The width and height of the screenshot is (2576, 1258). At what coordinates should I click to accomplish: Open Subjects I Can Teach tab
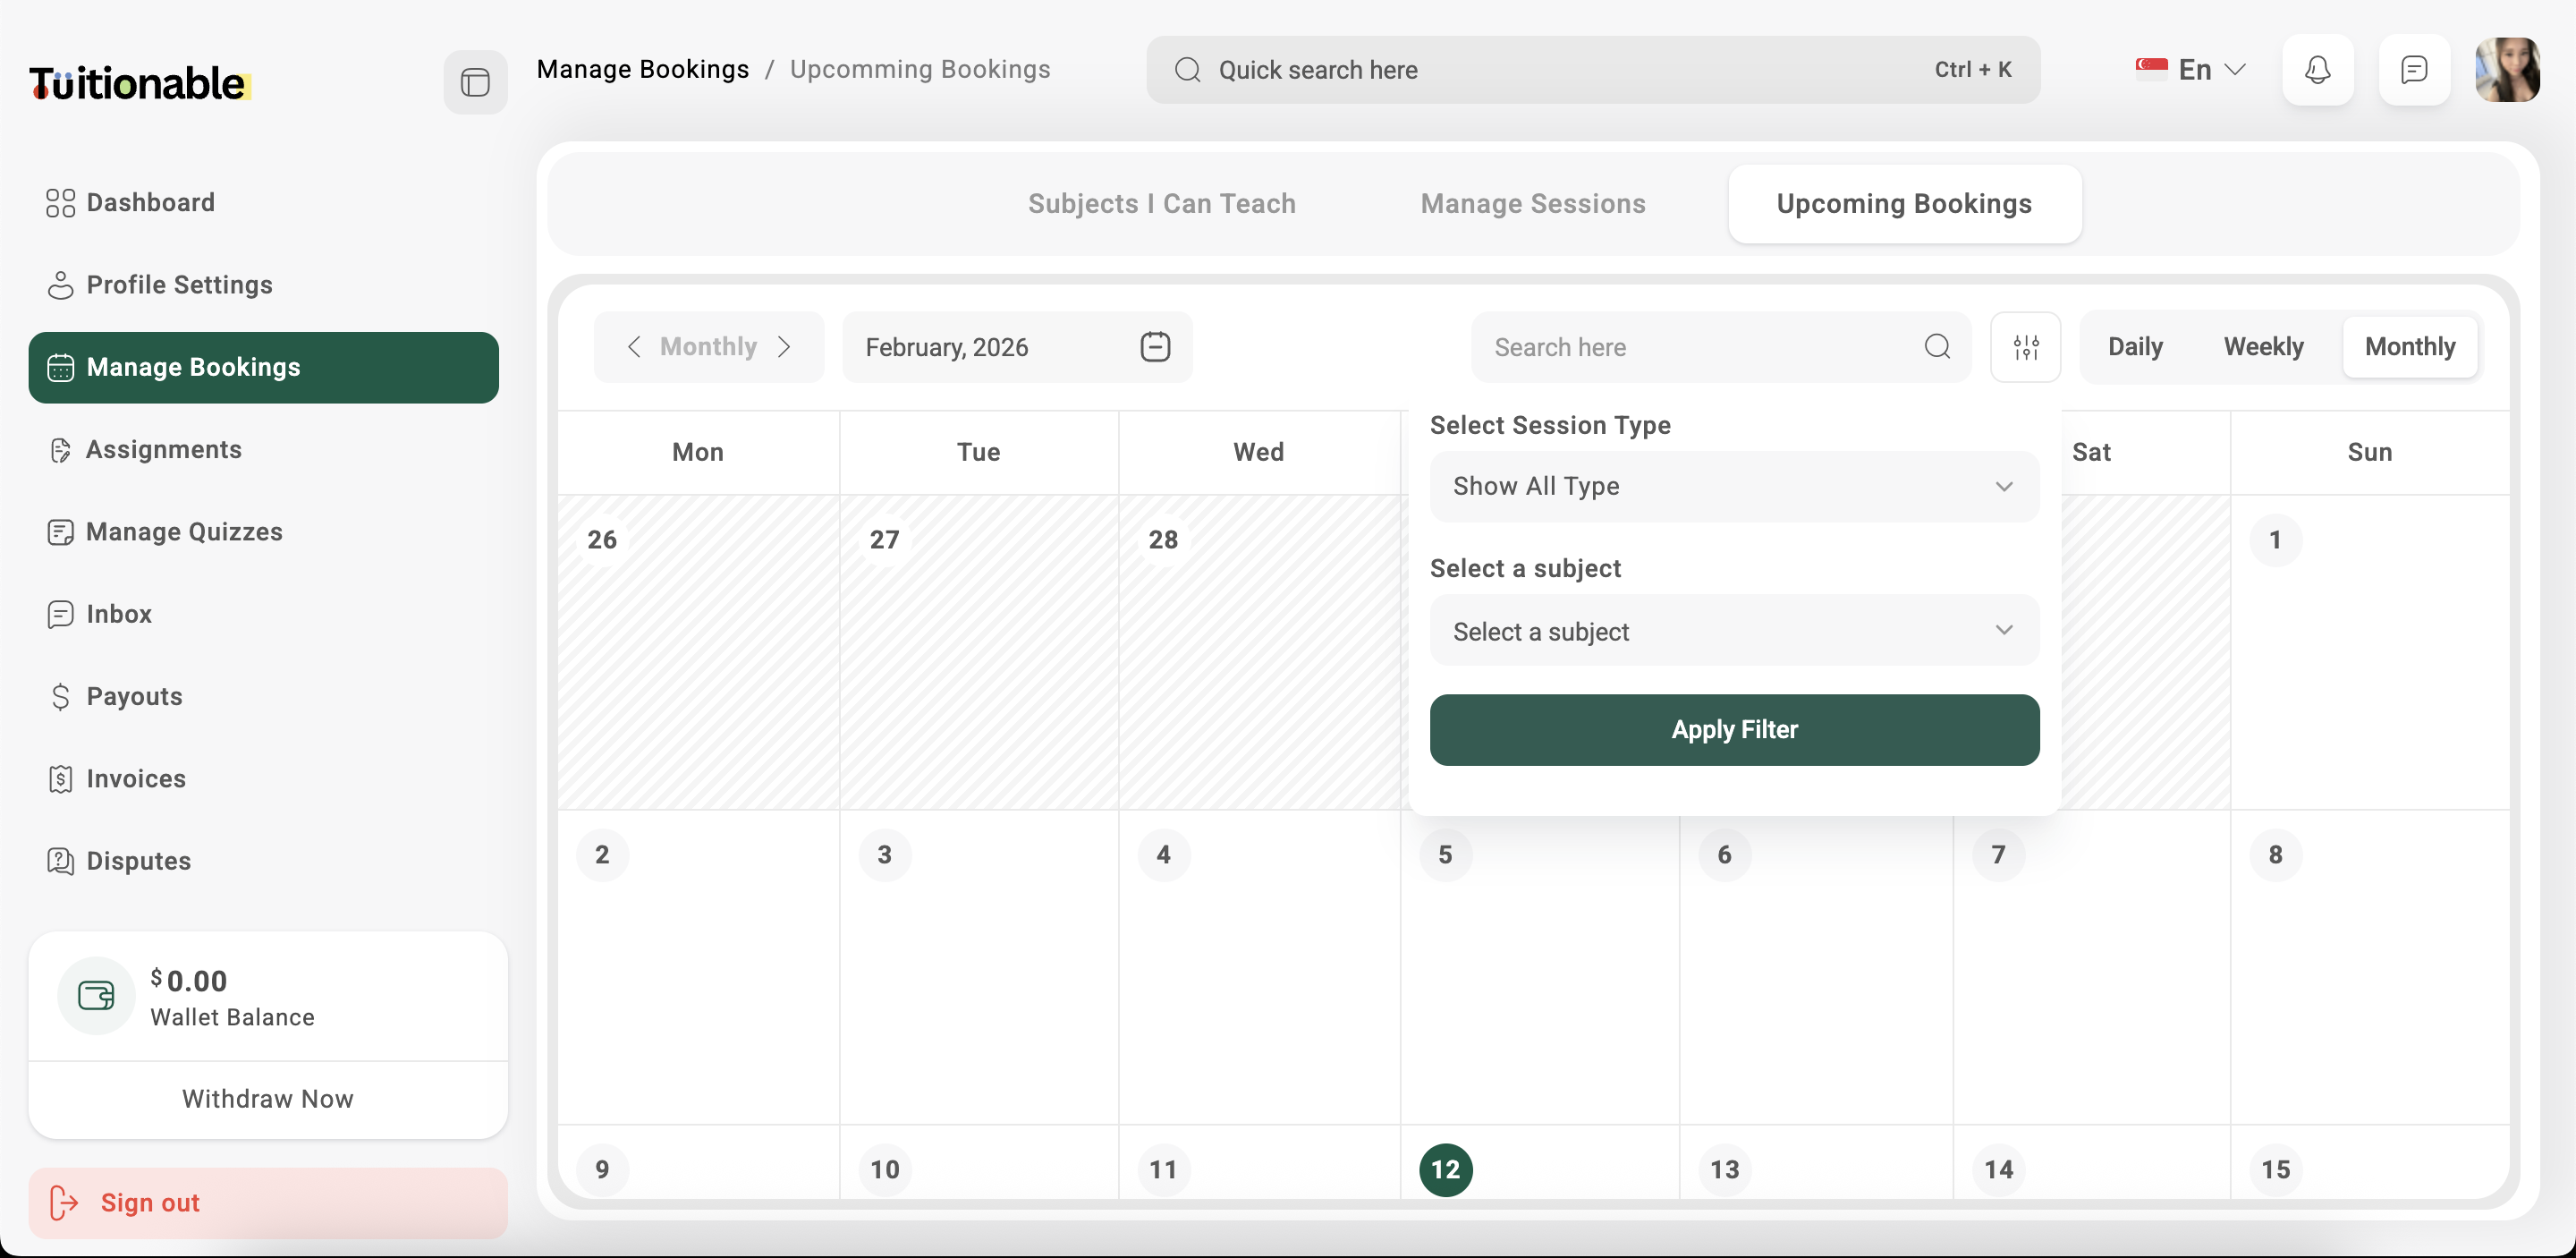(x=1161, y=204)
